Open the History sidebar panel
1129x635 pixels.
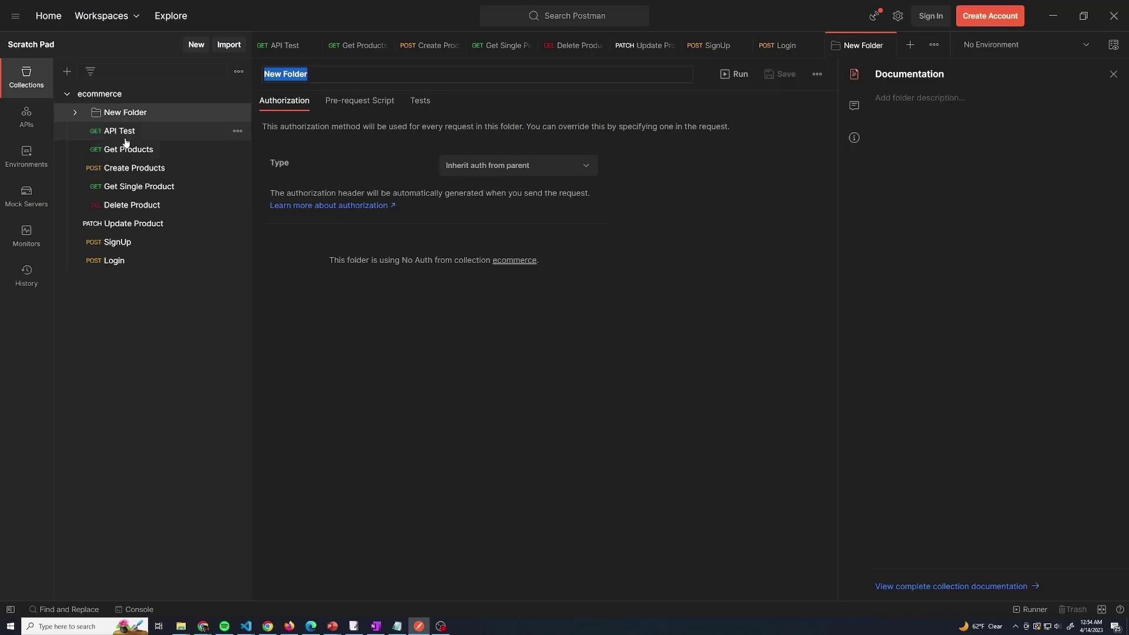tap(26, 276)
